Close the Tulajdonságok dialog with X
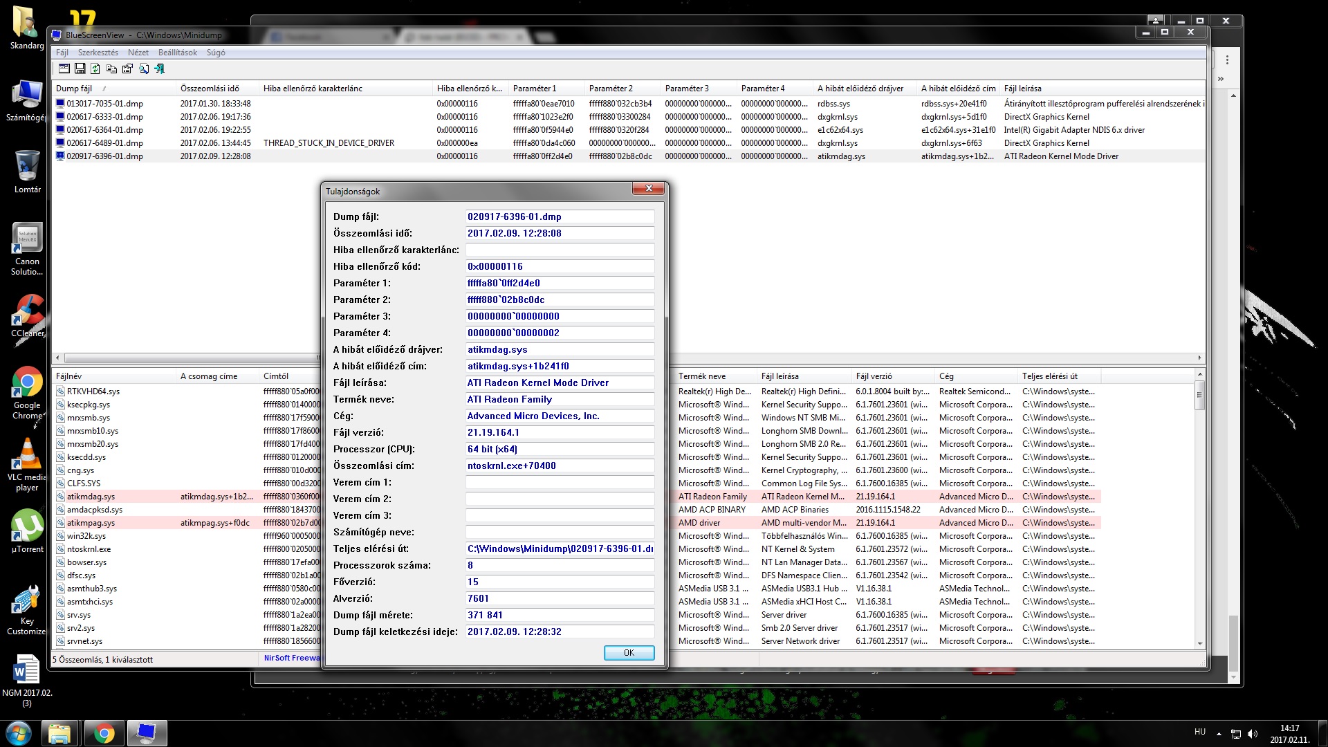The height and width of the screenshot is (747, 1328). [649, 188]
